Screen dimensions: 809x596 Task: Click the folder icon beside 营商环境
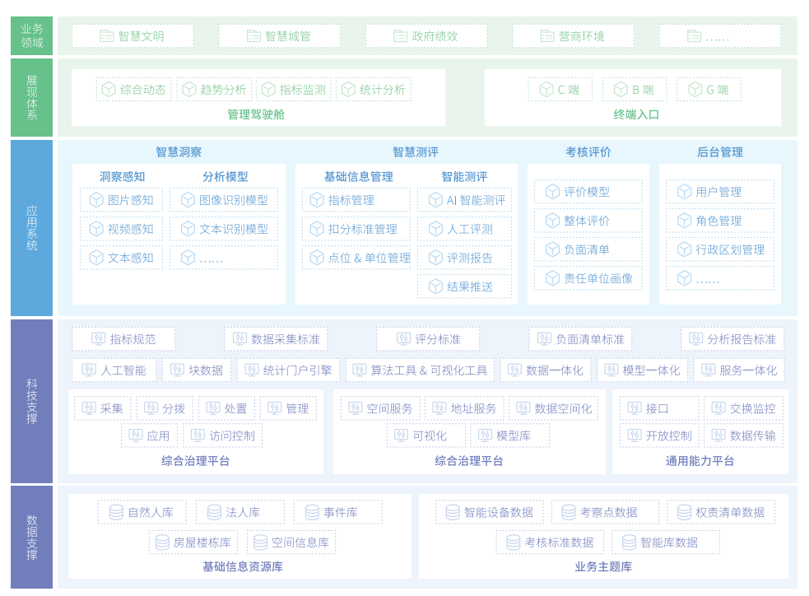pyautogui.click(x=547, y=36)
